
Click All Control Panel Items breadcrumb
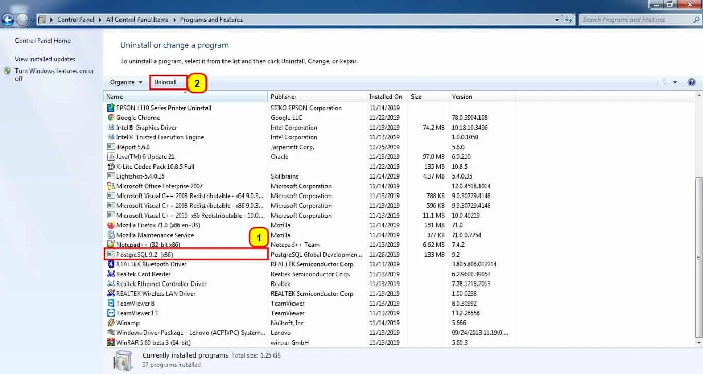(137, 20)
